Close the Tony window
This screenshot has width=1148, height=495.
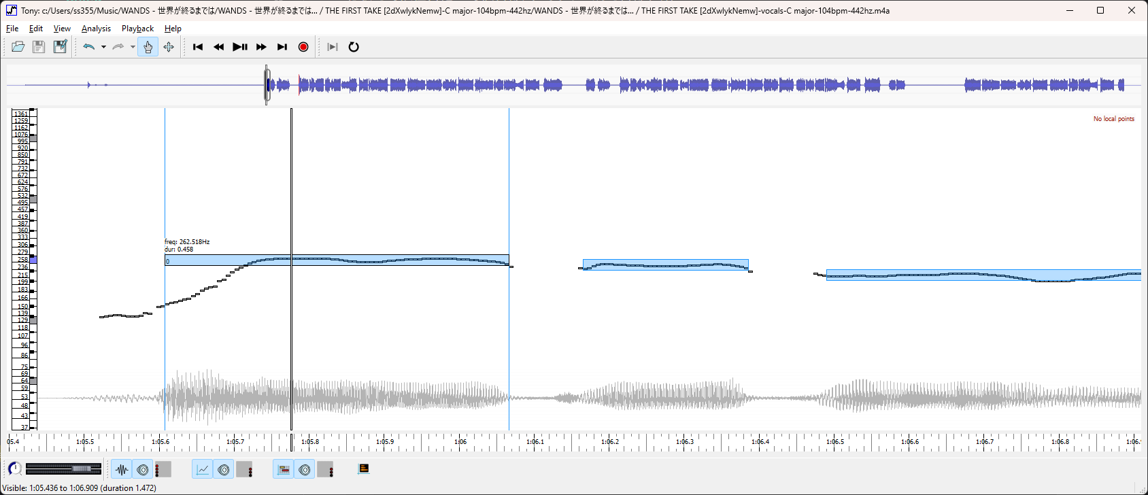[1132, 10]
